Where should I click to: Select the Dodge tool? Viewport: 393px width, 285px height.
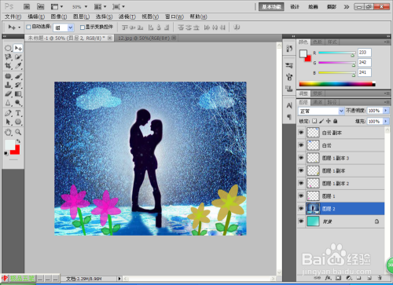pos(18,103)
